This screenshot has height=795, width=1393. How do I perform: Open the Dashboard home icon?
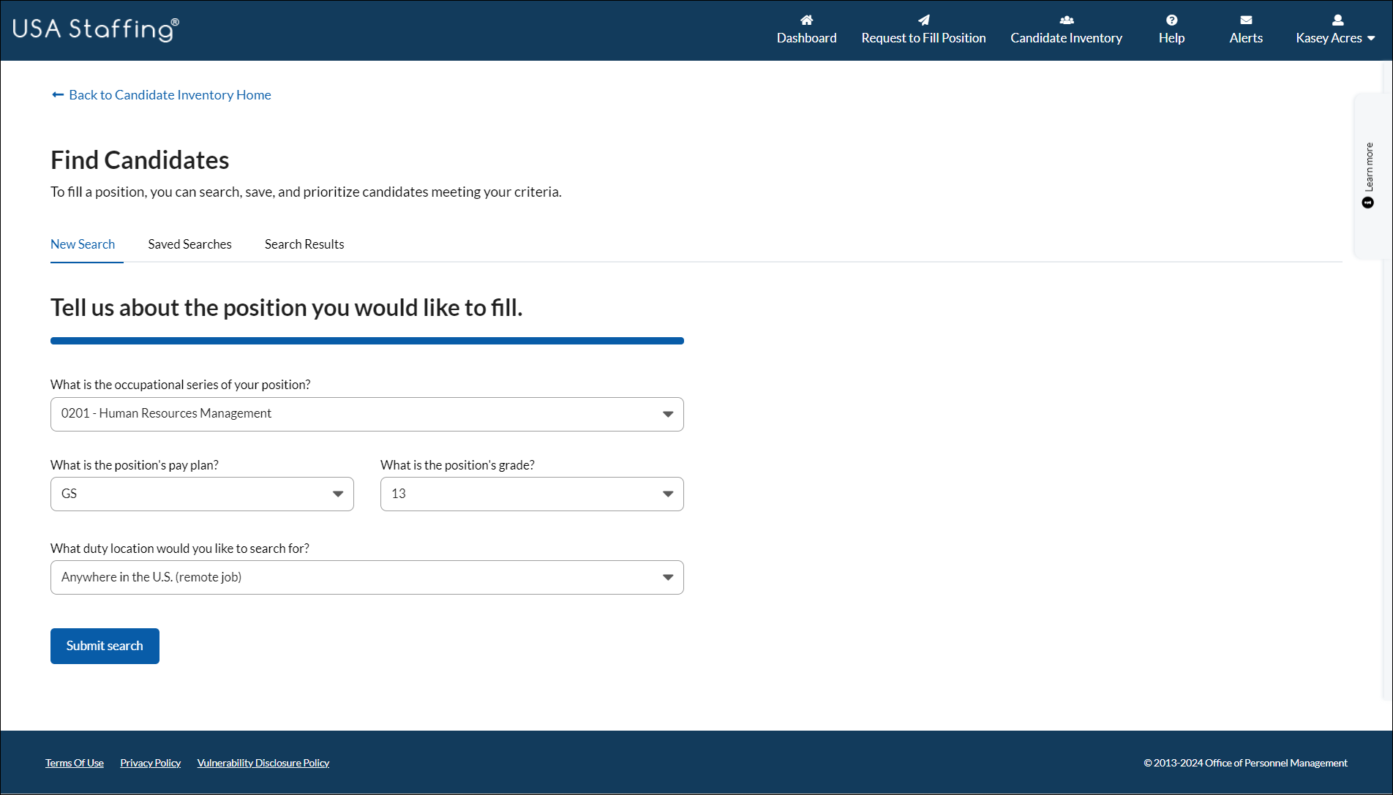click(806, 20)
